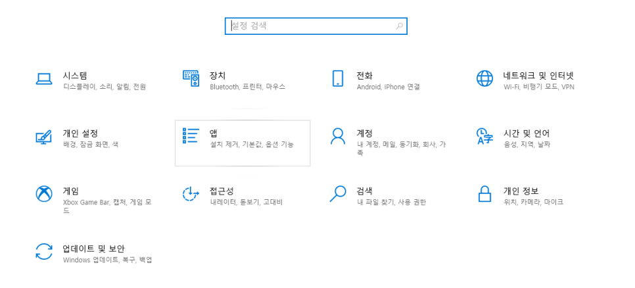Select the 검색 category title
The image size is (635, 288).
click(x=364, y=191)
